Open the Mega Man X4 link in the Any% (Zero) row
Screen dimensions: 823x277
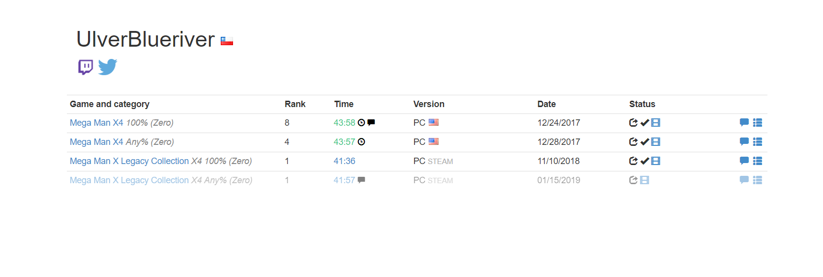(x=96, y=142)
